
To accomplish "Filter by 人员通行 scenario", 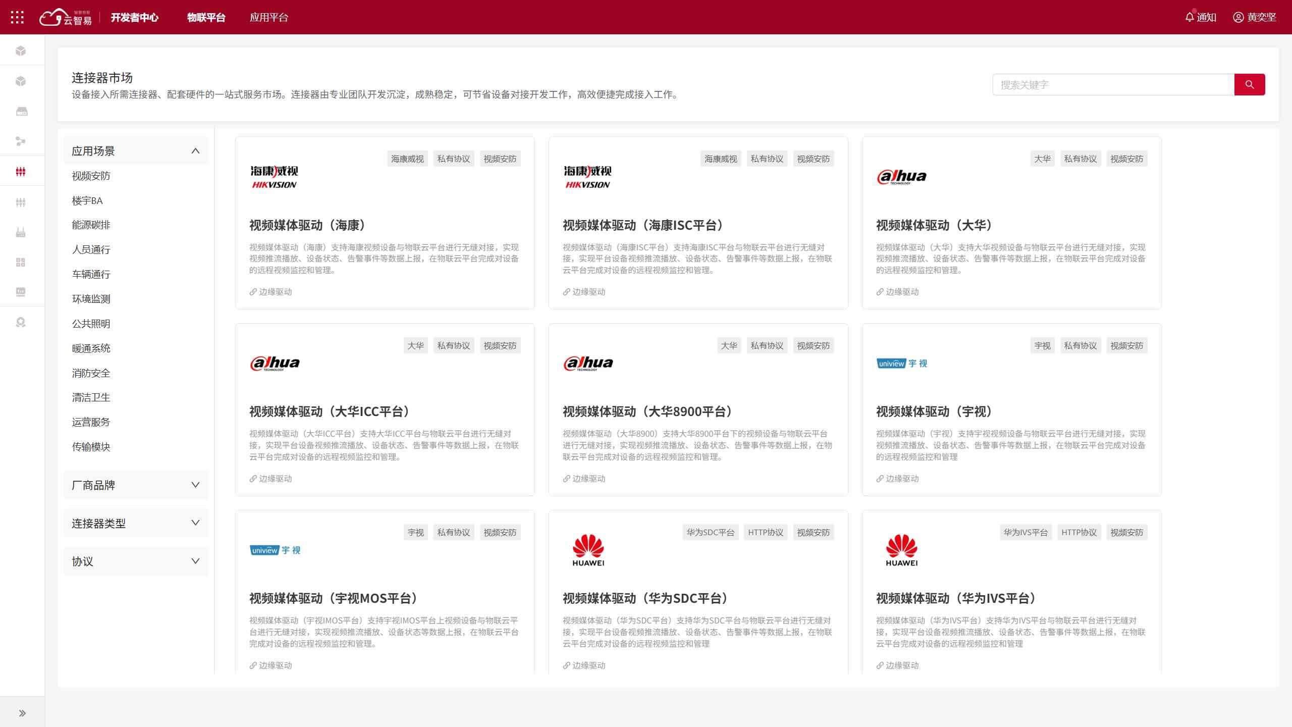I will [x=91, y=249].
